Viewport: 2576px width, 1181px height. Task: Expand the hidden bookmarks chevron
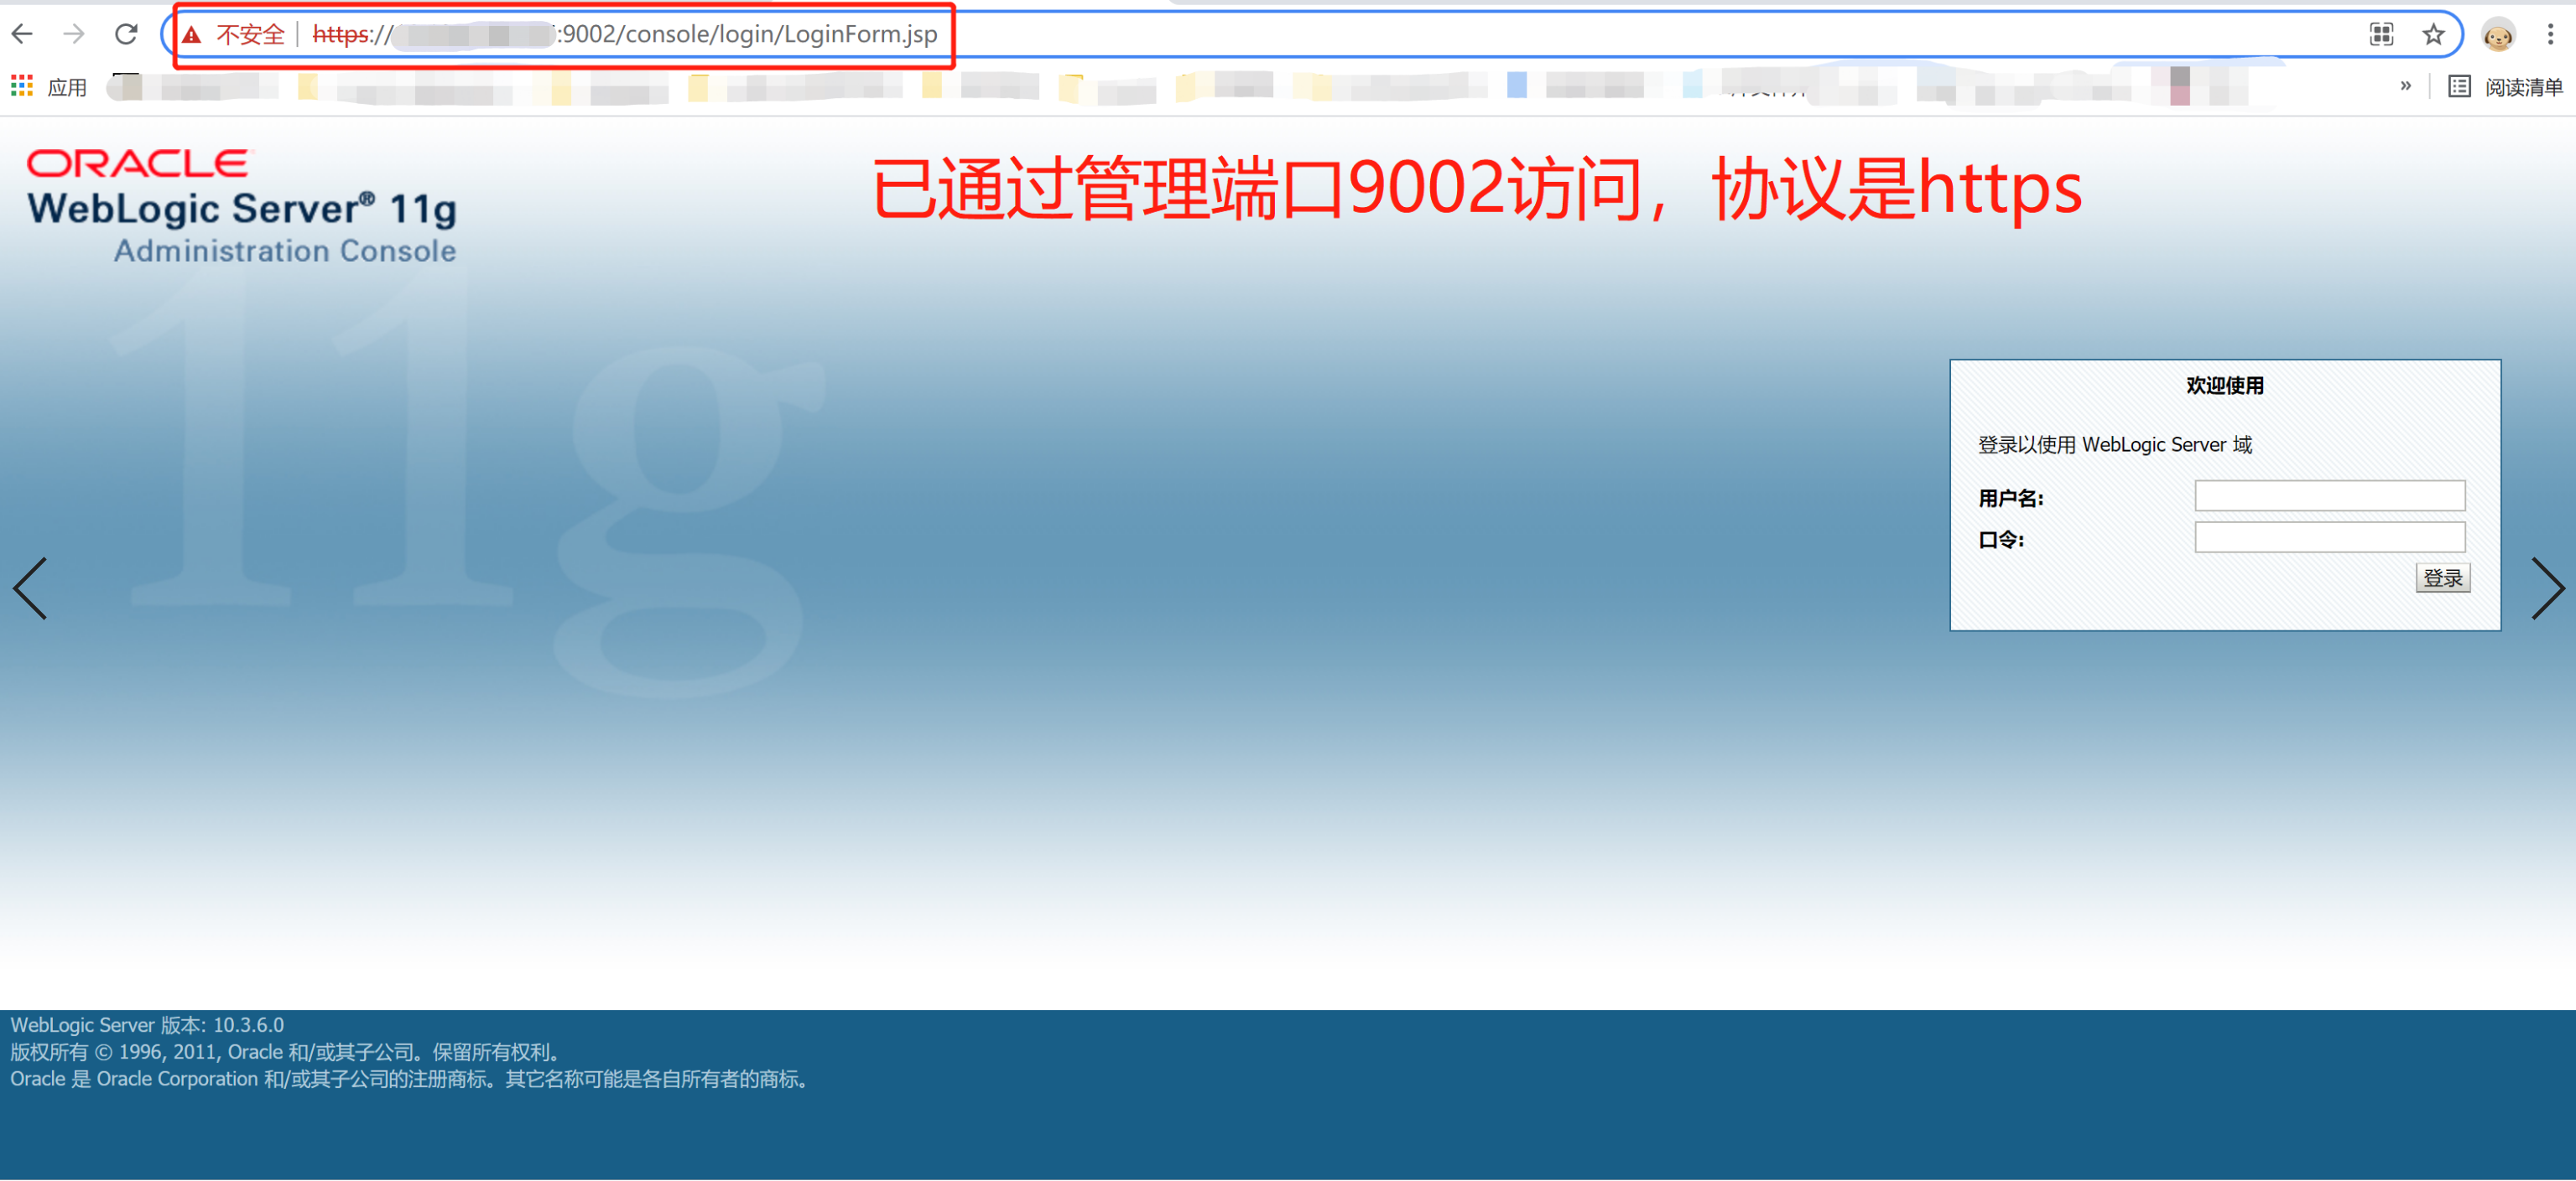pyautogui.click(x=2405, y=86)
